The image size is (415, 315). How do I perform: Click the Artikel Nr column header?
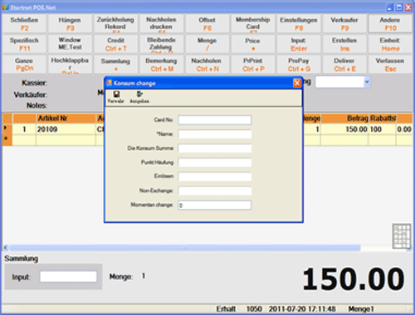pos(66,119)
